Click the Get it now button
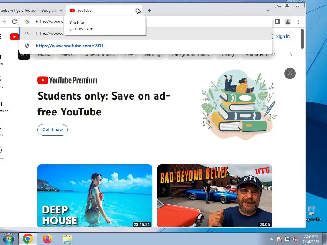The height and width of the screenshot is (245, 327). pyautogui.click(x=53, y=130)
